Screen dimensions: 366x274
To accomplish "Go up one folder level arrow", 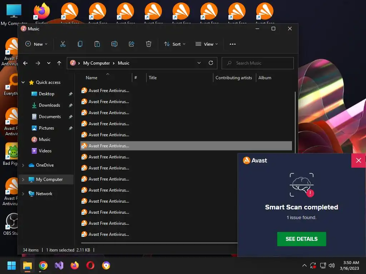I will pos(59,63).
